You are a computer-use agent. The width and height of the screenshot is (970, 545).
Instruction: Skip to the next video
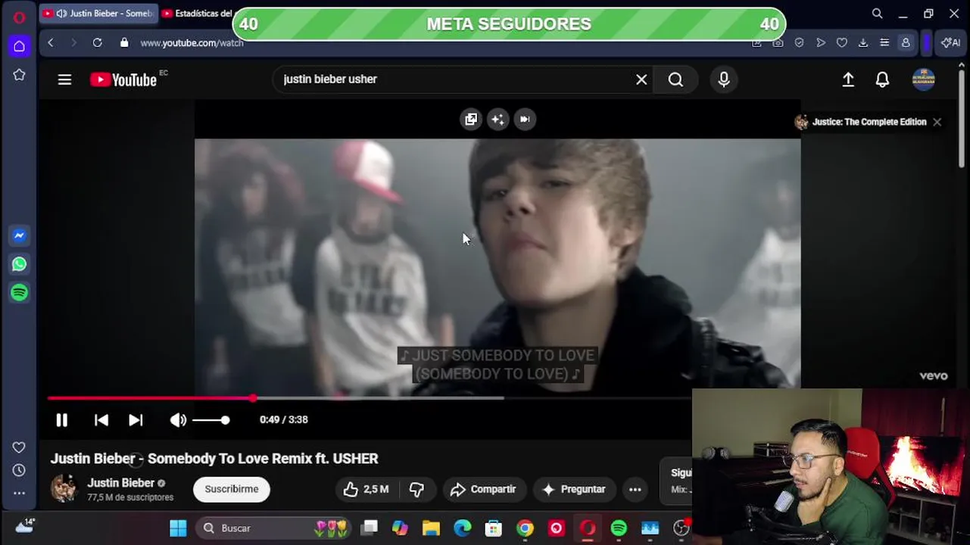coord(136,419)
